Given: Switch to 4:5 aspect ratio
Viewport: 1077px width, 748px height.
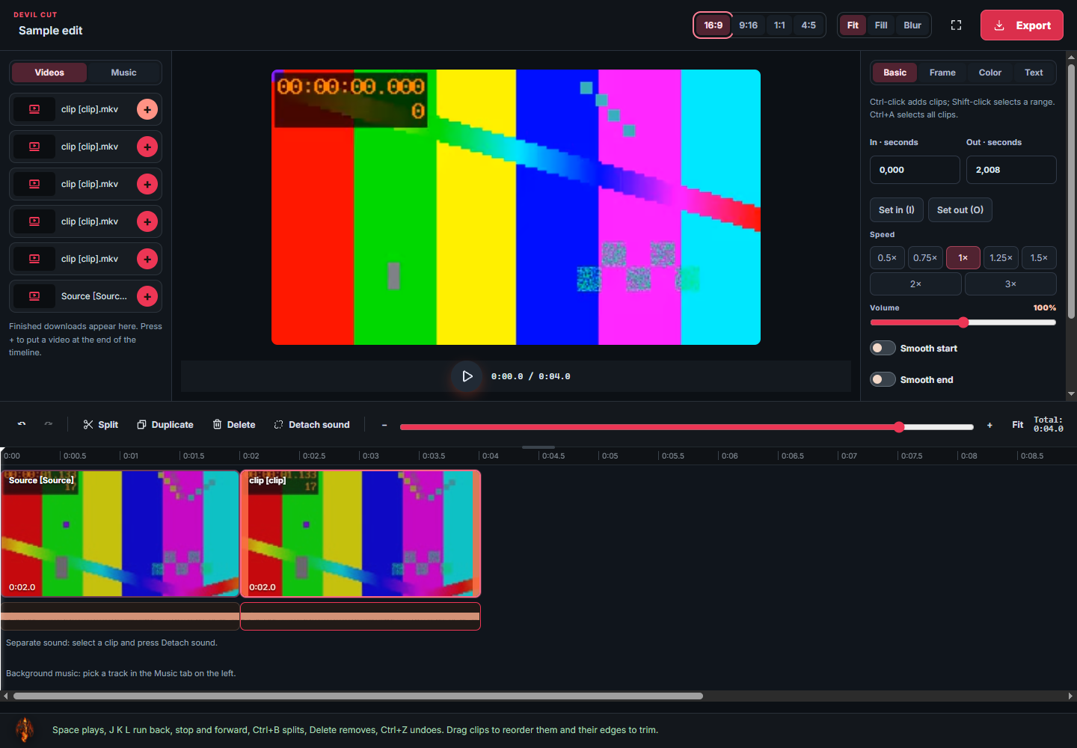Looking at the screenshot, I should pos(808,25).
